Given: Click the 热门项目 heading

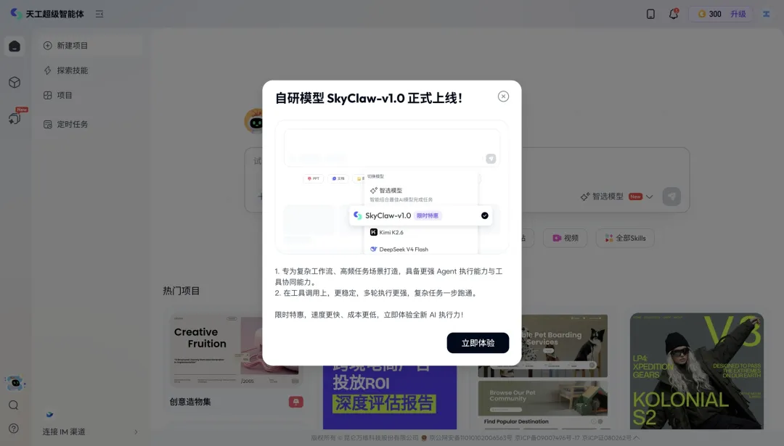Looking at the screenshot, I should (181, 291).
